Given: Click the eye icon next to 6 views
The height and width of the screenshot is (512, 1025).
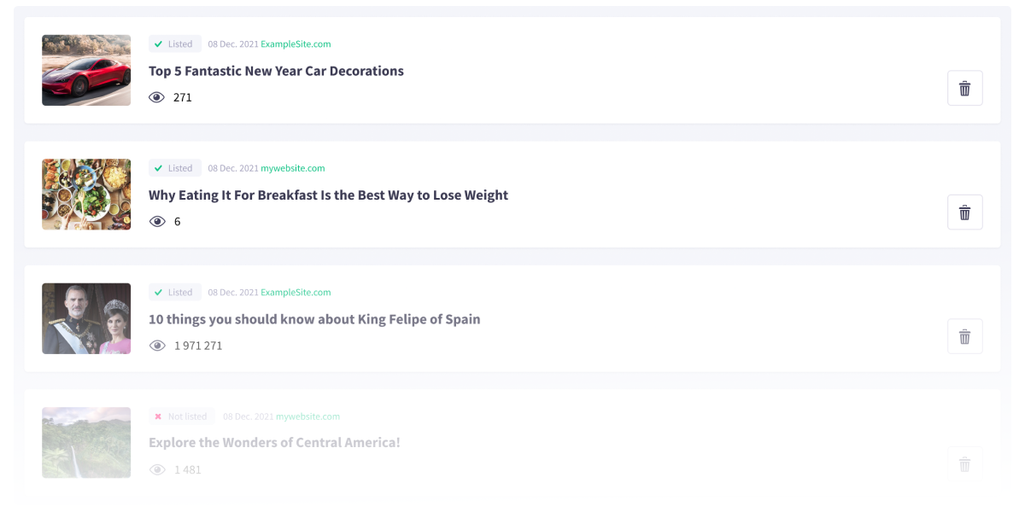Looking at the screenshot, I should (157, 221).
